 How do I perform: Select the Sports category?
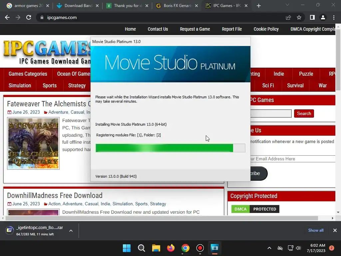(50, 86)
